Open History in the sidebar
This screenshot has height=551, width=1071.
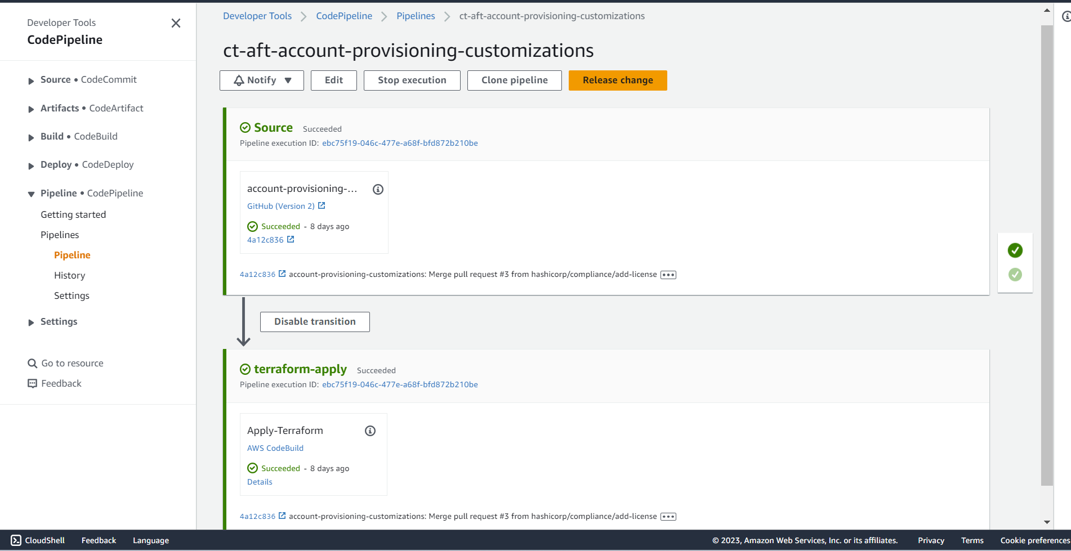(70, 275)
